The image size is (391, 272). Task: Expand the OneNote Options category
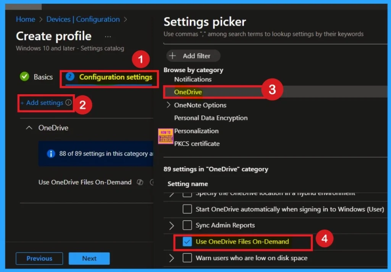(x=169, y=105)
